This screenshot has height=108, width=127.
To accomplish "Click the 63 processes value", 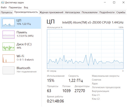I will 49,91.
